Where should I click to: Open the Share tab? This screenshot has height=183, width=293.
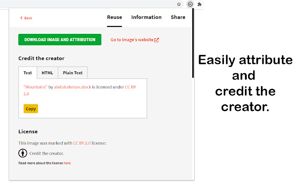coord(178,17)
